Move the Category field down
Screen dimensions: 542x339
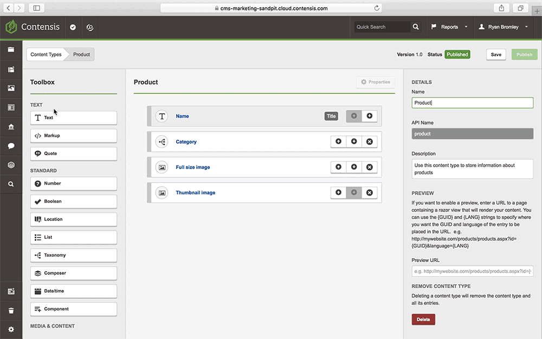click(354, 142)
